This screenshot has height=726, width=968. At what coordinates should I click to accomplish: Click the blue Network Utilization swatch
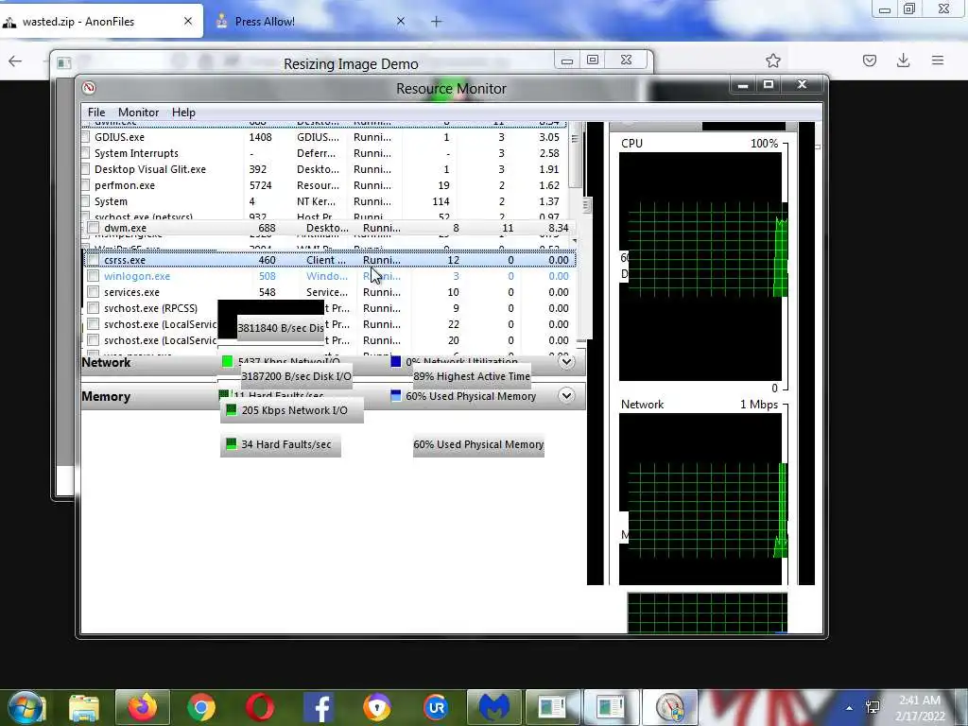point(396,362)
